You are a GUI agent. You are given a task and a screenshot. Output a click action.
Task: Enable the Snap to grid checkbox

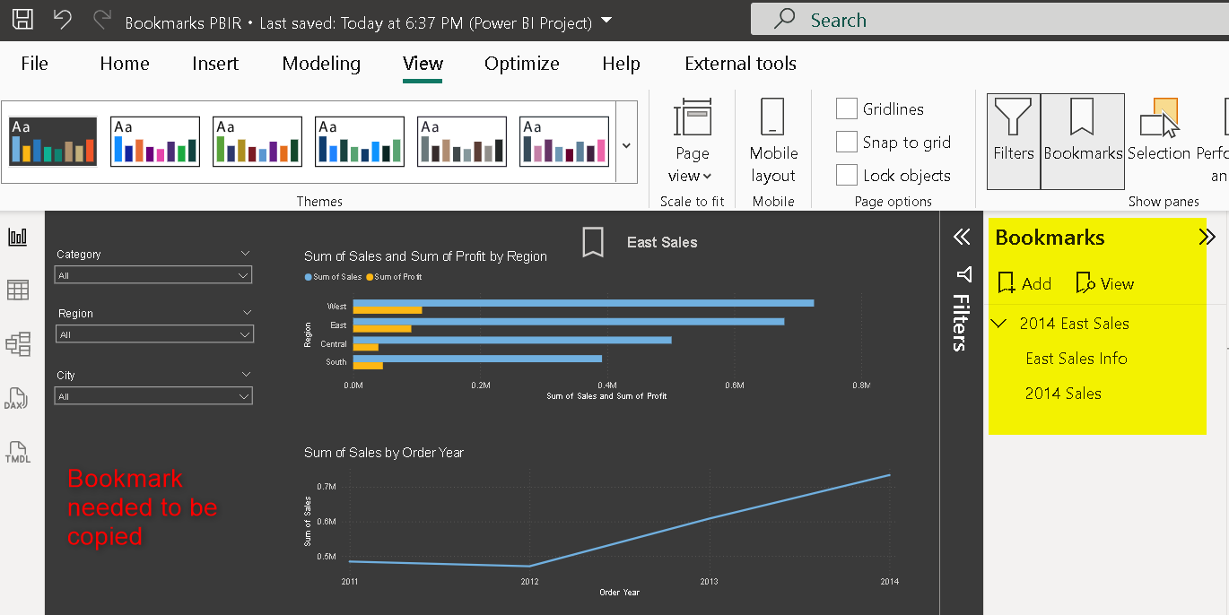tap(847, 142)
